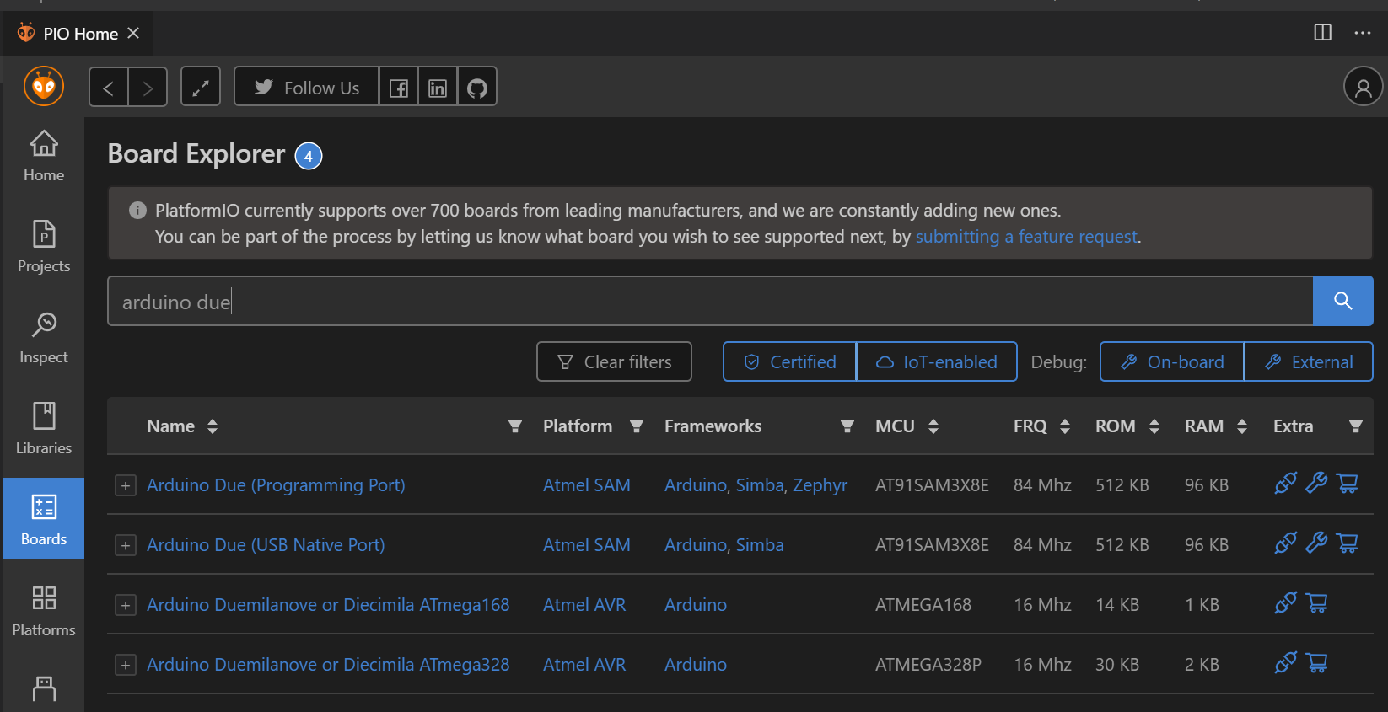The width and height of the screenshot is (1388, 712).
Task: Click the board search input field
Action: (x=710, y=301)
